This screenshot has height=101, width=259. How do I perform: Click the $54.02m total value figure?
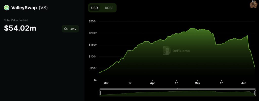click(20, 28)
